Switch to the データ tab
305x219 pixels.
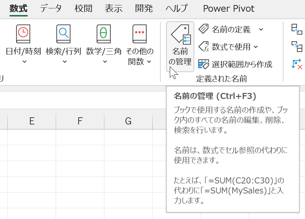(51, 8)
